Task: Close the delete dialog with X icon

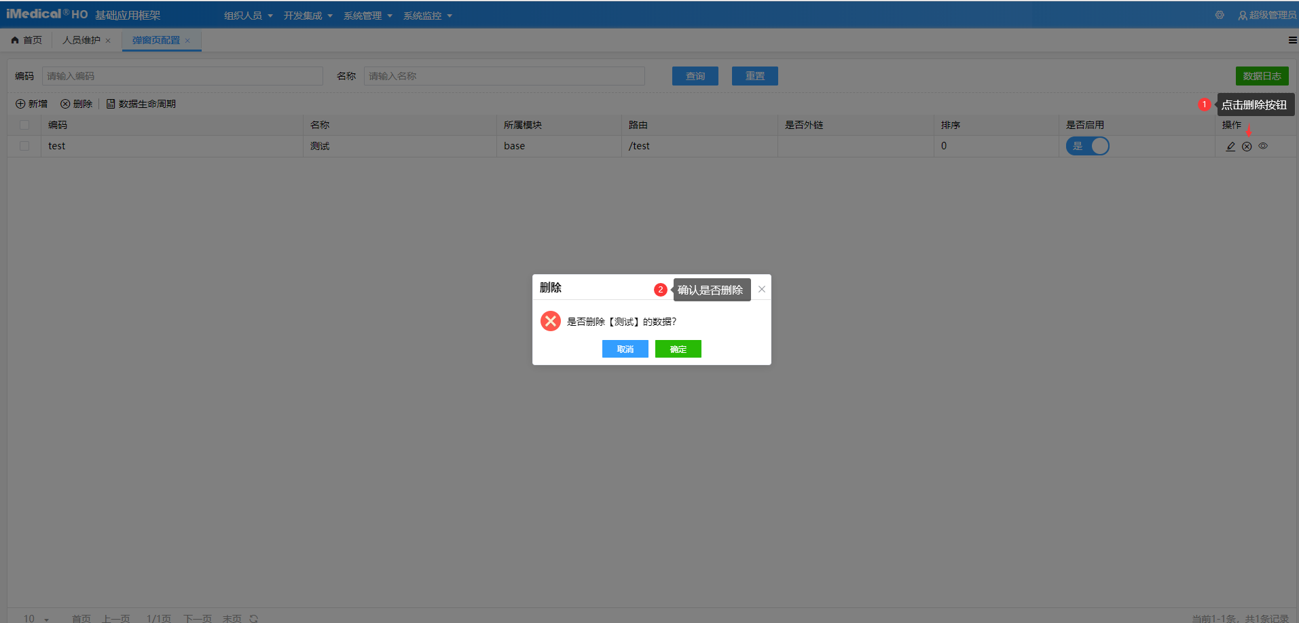Action: [762, 289]
